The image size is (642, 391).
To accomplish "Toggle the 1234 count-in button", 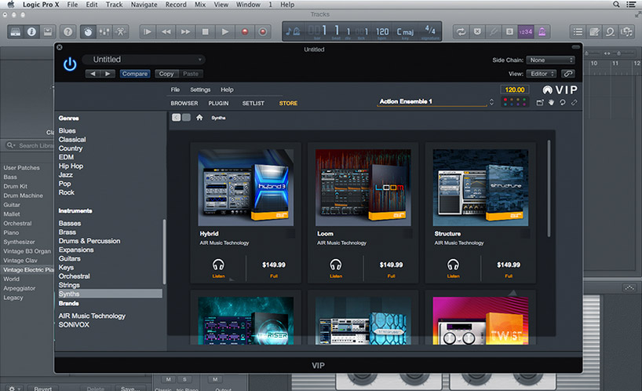I will tap(525, 31).
